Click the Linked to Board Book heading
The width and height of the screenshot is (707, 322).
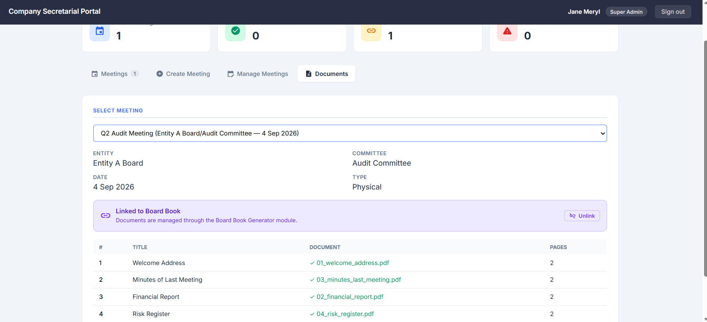click(148, 211)
